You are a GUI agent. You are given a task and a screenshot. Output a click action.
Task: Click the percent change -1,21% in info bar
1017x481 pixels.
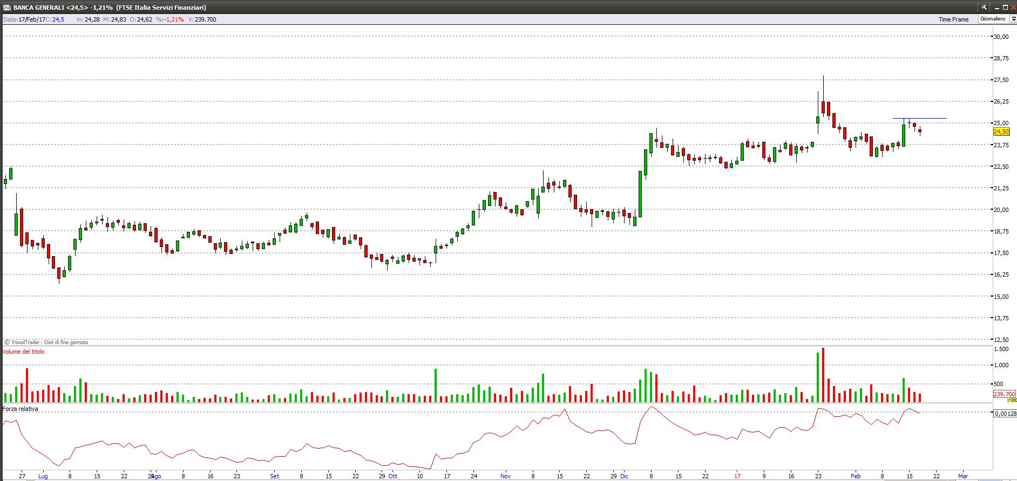tap(174, 19)
